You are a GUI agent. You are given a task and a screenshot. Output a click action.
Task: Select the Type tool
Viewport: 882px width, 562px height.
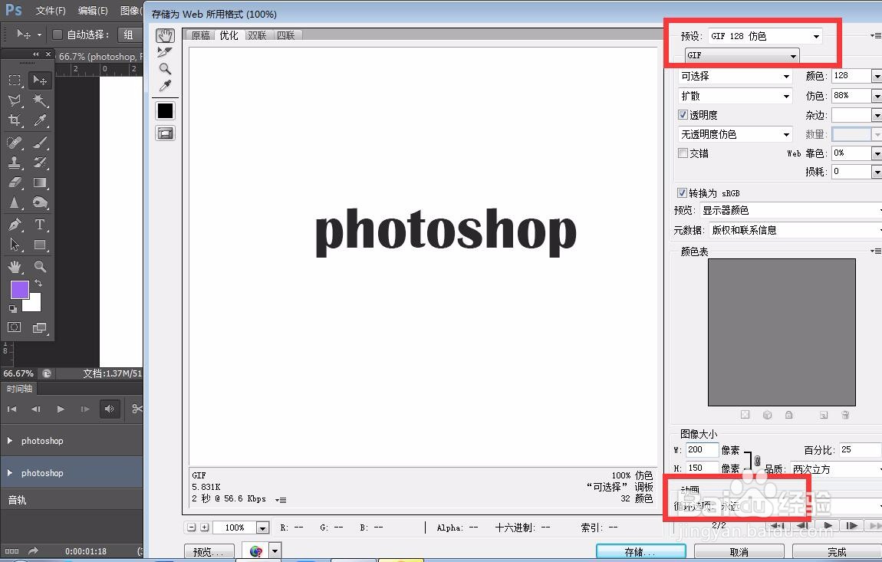click(39, 225)
